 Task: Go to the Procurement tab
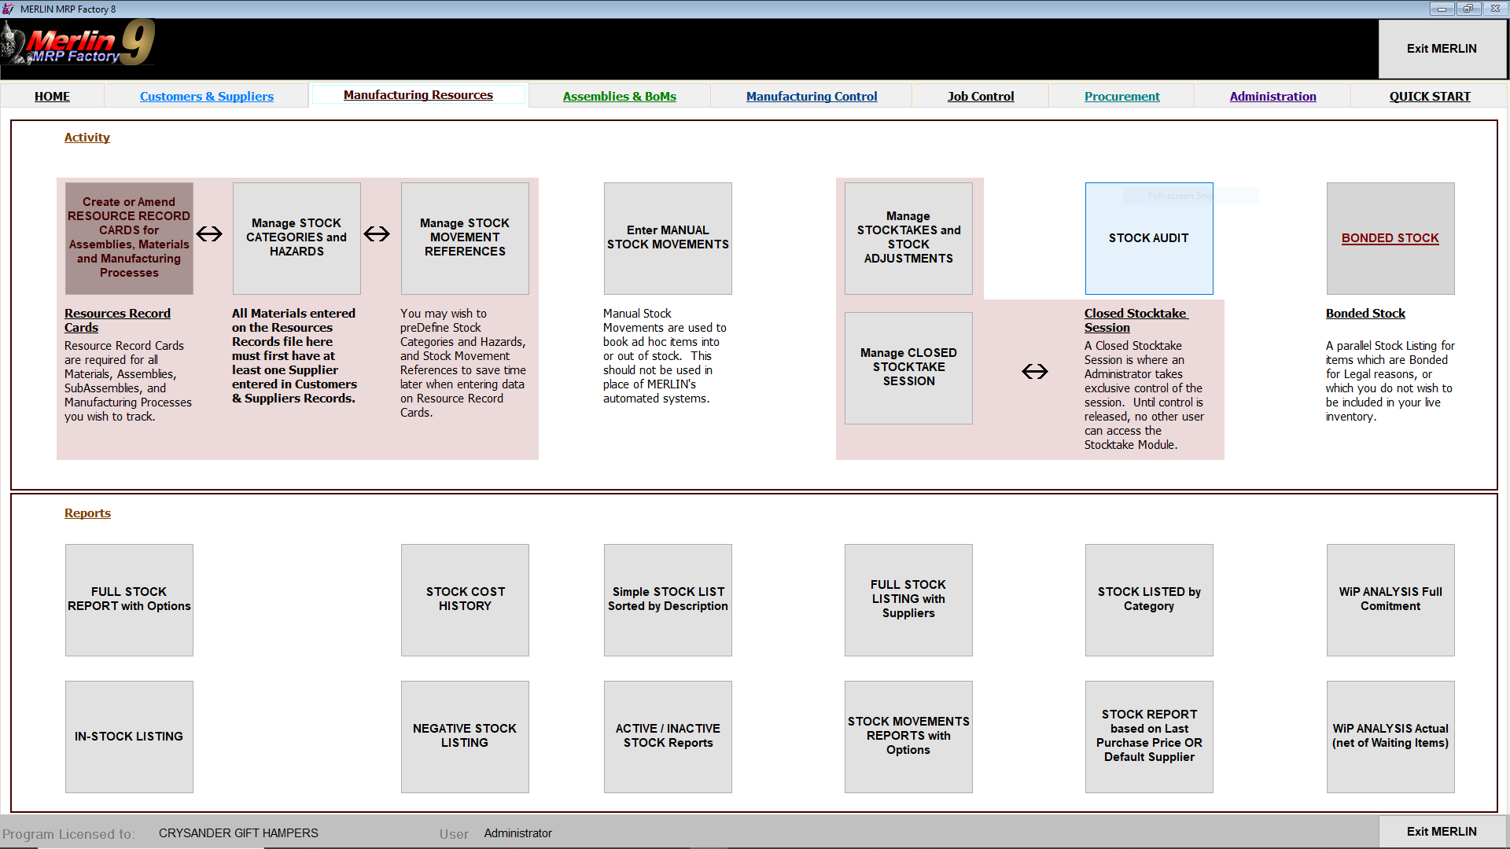click(x=1121, y=96)
